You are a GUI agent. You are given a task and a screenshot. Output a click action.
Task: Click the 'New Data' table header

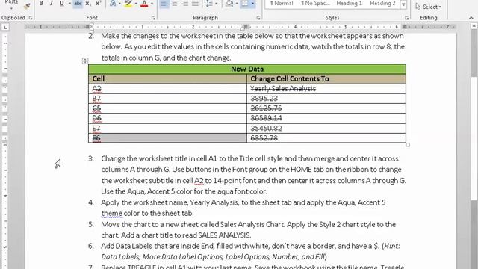[247, 69]
